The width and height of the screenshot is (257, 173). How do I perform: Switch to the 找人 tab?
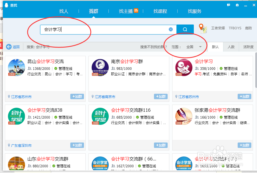pos(64,11)
